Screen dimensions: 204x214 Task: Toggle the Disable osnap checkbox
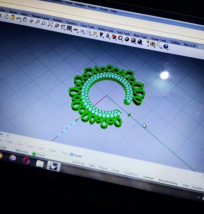(72, 154)
